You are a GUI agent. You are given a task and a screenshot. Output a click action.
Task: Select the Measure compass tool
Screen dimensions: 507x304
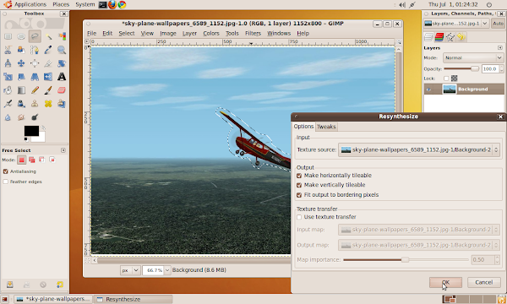point(8,63)
